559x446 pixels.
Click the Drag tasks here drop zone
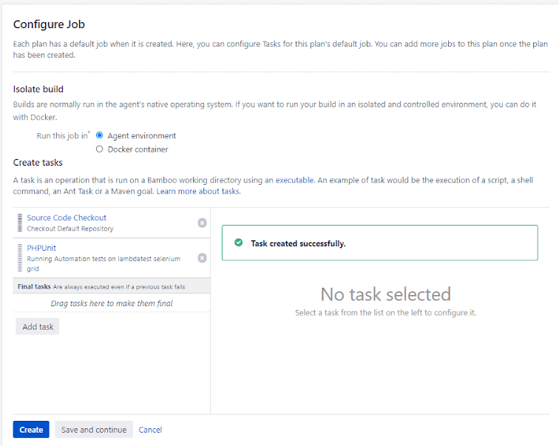point(112,303)
